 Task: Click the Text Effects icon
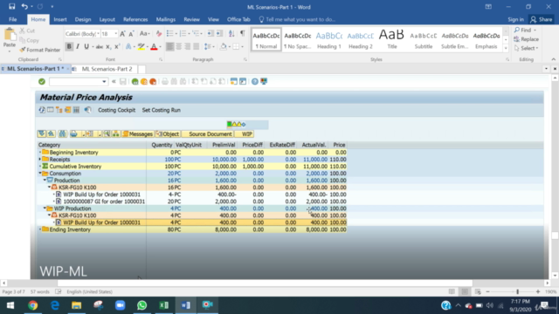click(x=128, y=46)
